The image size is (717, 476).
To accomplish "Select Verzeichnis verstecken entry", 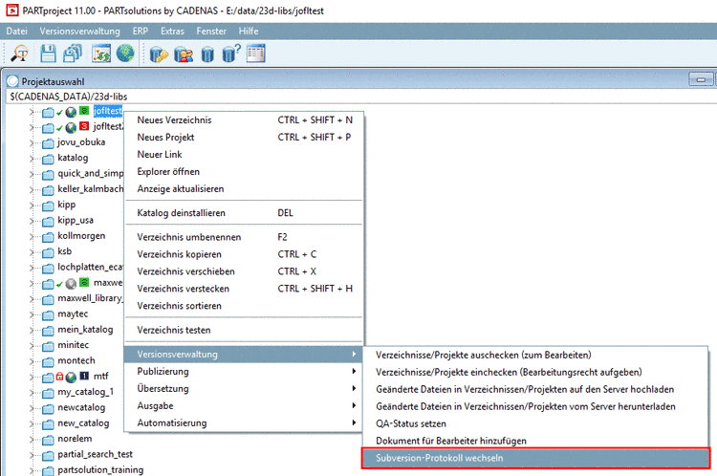I will (244, 289).
